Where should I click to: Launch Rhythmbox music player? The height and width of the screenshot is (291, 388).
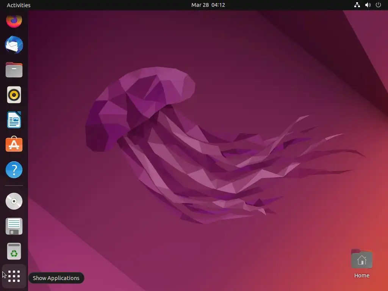(14, 95)
